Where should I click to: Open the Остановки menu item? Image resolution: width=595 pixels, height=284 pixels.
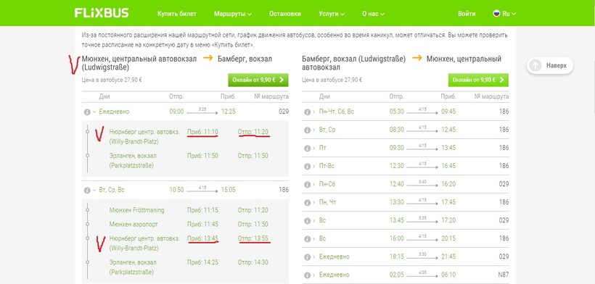(x=285, y=14)
